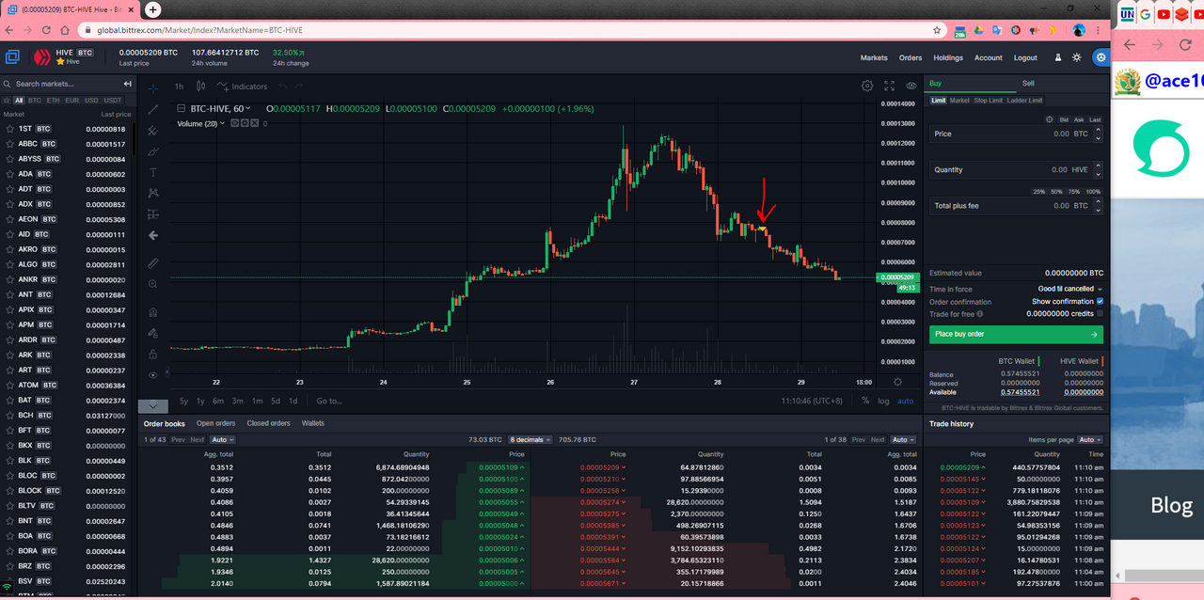Expand the bottom toolbar chevron
Screen dimensions: 1204x600
152,406
